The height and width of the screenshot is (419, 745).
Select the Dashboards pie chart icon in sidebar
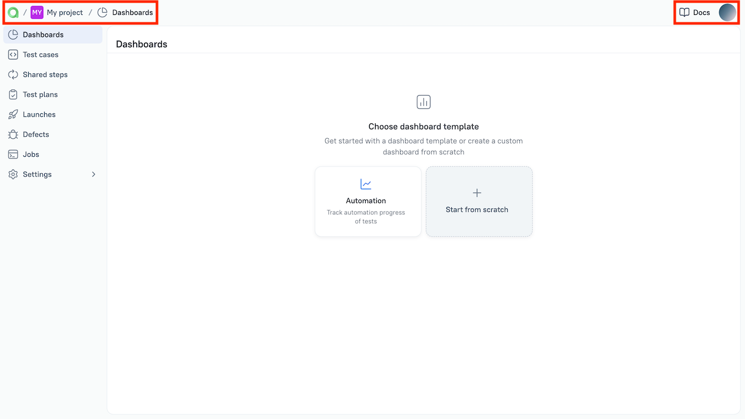[13, 34]
